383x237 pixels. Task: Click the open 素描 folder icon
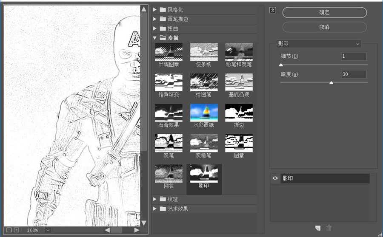(163, 38)
